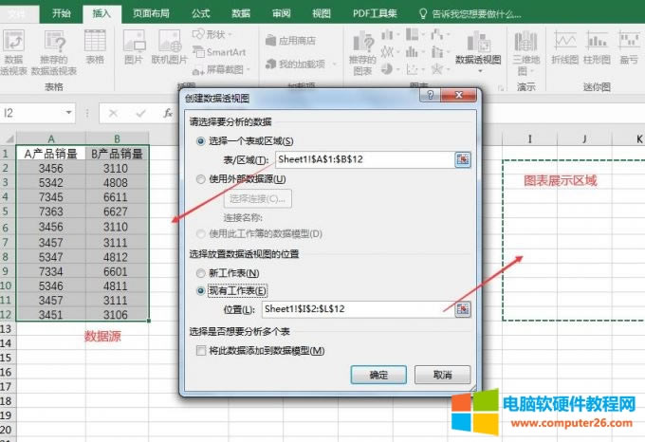Click the 折线图 sparkline icon
The image size is (645, 442).
click(565, 46)
